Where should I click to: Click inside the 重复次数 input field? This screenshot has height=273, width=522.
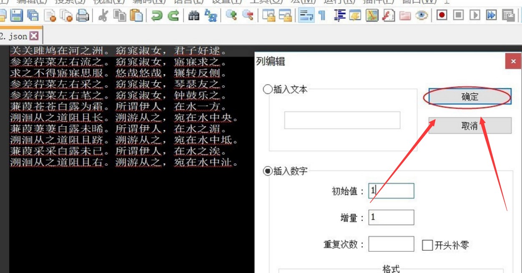[x=391, y=244]
